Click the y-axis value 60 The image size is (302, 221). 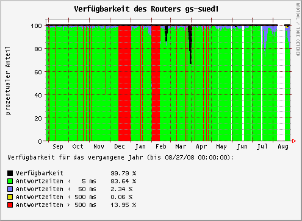[x=38, y=72]
